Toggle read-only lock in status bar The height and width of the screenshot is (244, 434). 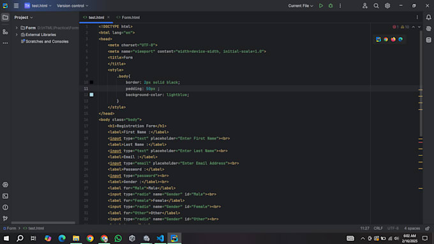pos(428,228)
